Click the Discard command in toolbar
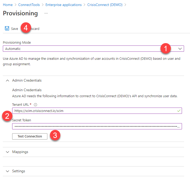 tap(35, 29)
